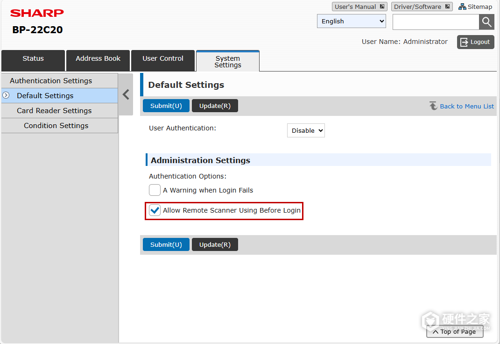Click the BP-22C20 model name text
The width and height of the screenshot is (500, 344).
[38, 29]
